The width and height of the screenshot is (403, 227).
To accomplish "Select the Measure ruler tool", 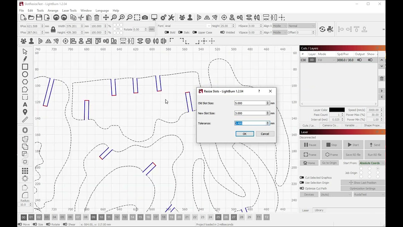I will pos(25,120).
